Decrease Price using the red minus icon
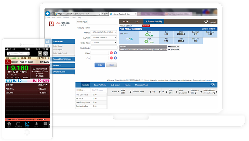 coord(111,53)
